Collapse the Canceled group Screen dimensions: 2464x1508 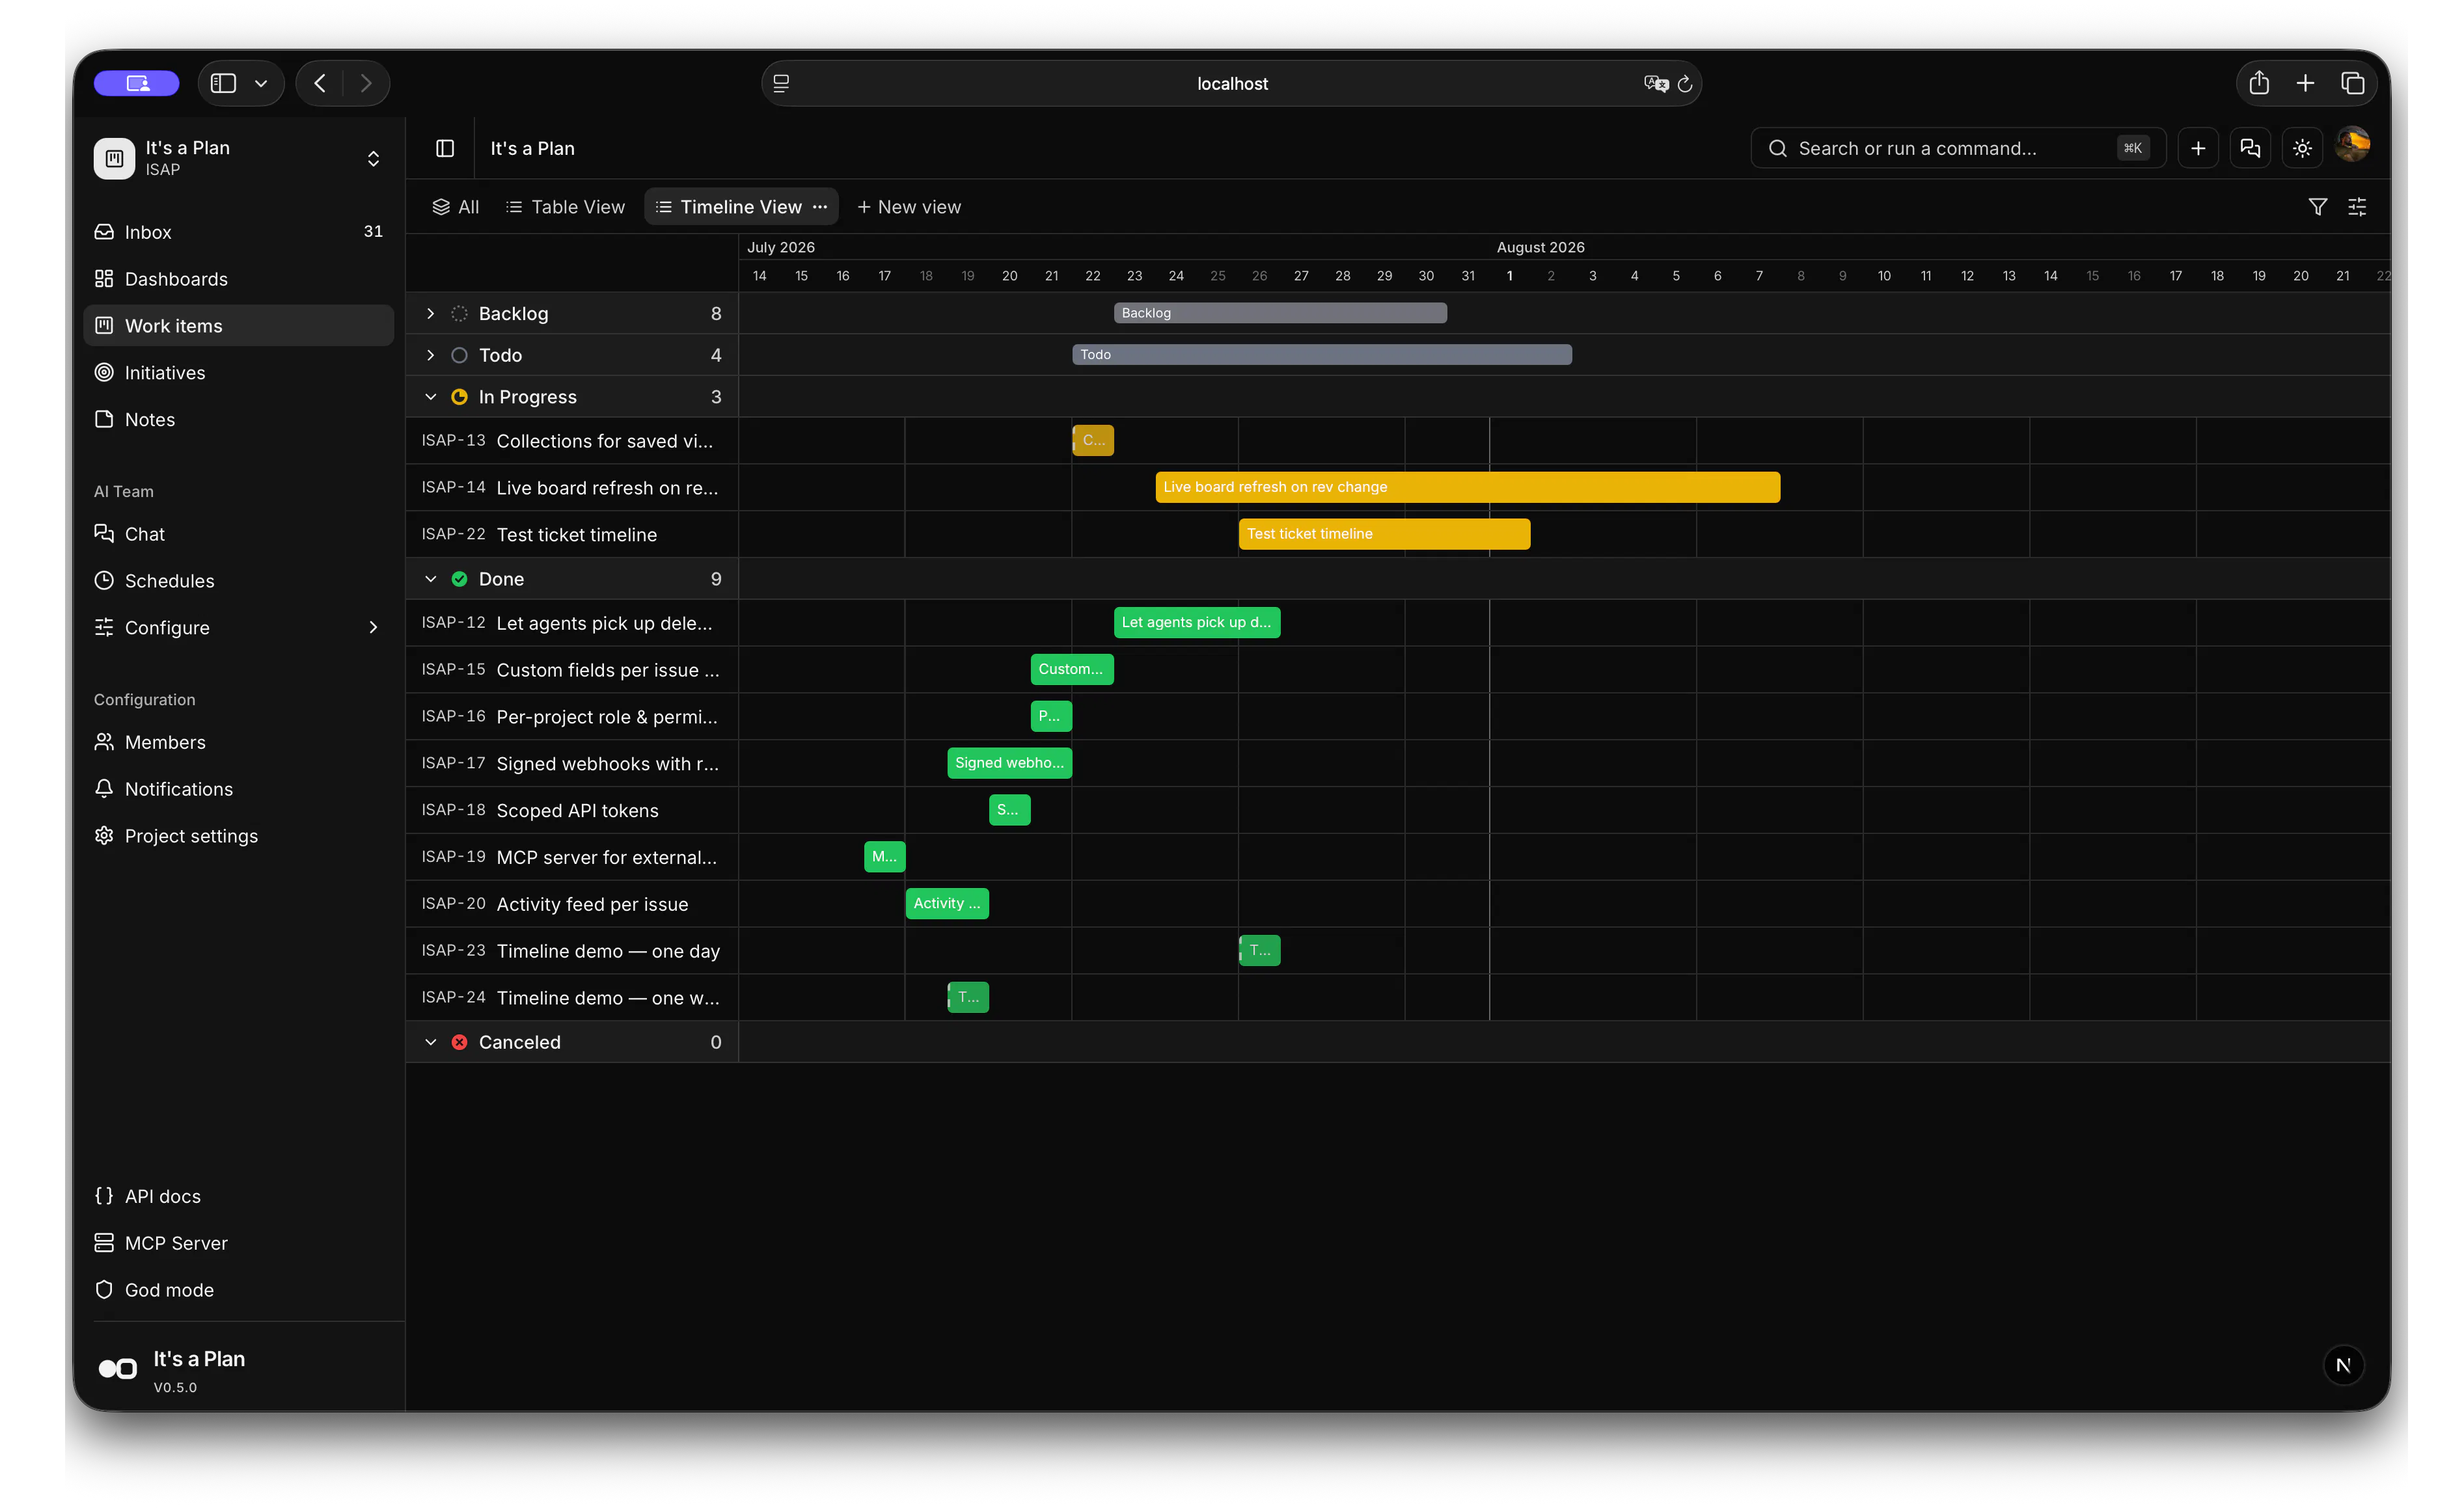(x=430, y=1042)
